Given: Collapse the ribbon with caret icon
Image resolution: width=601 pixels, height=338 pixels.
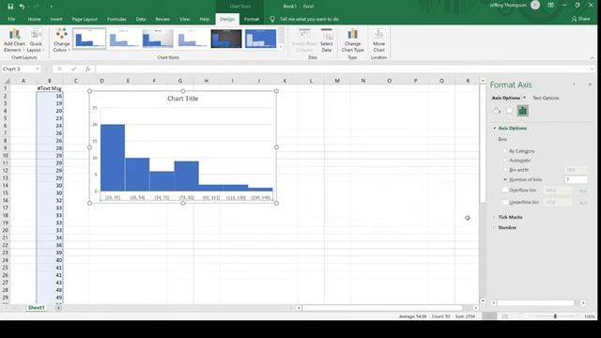Looking at the screenshot, I should (593, 58).
